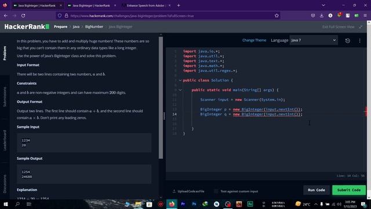Image resolution: width=371 pixels, height=209 pixels.
Task: Go to BigNumber in the breadcrumb
Action: coord(94,27)
